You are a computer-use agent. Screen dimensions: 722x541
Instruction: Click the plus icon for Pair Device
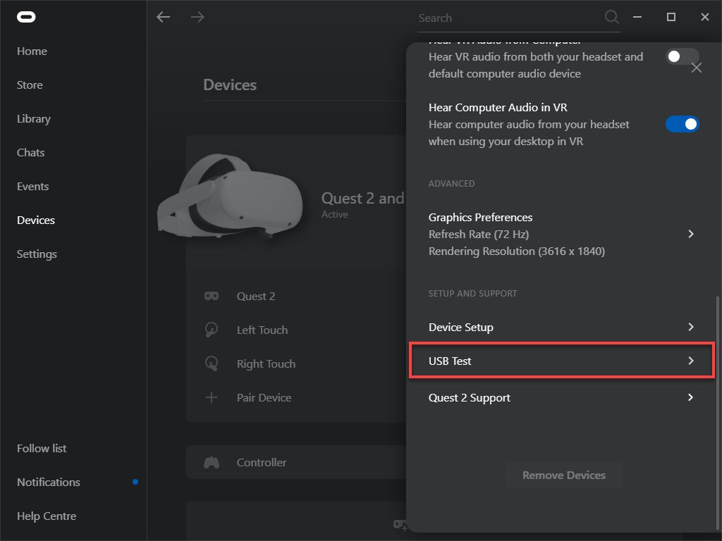pyautogui.click(x=212, y=397)
